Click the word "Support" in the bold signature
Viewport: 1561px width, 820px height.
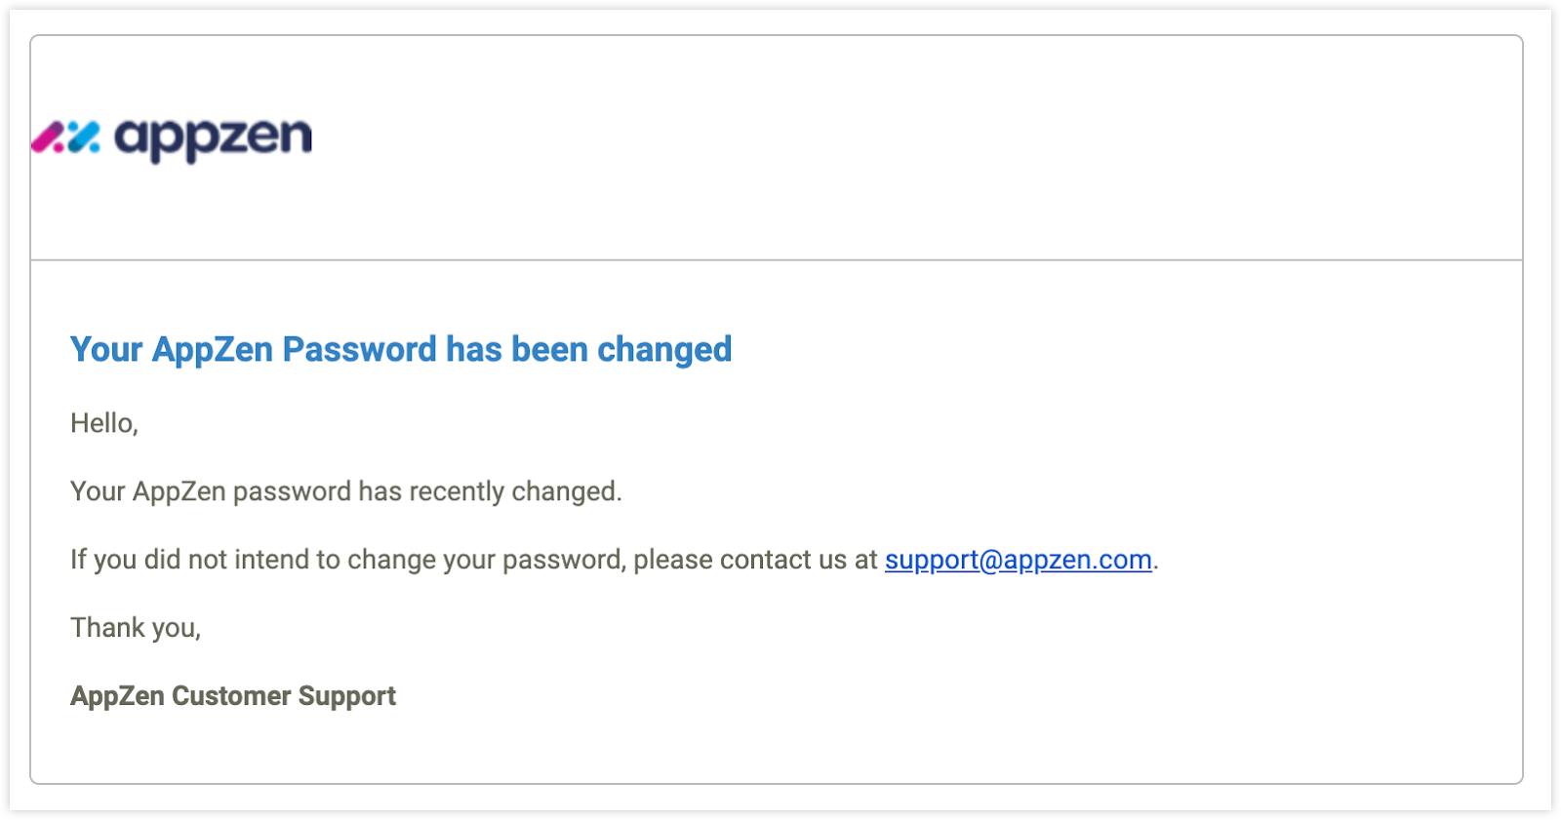(347, 696)
